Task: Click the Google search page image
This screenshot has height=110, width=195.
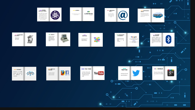Action: pyautogui.click(x=134, y=39)
